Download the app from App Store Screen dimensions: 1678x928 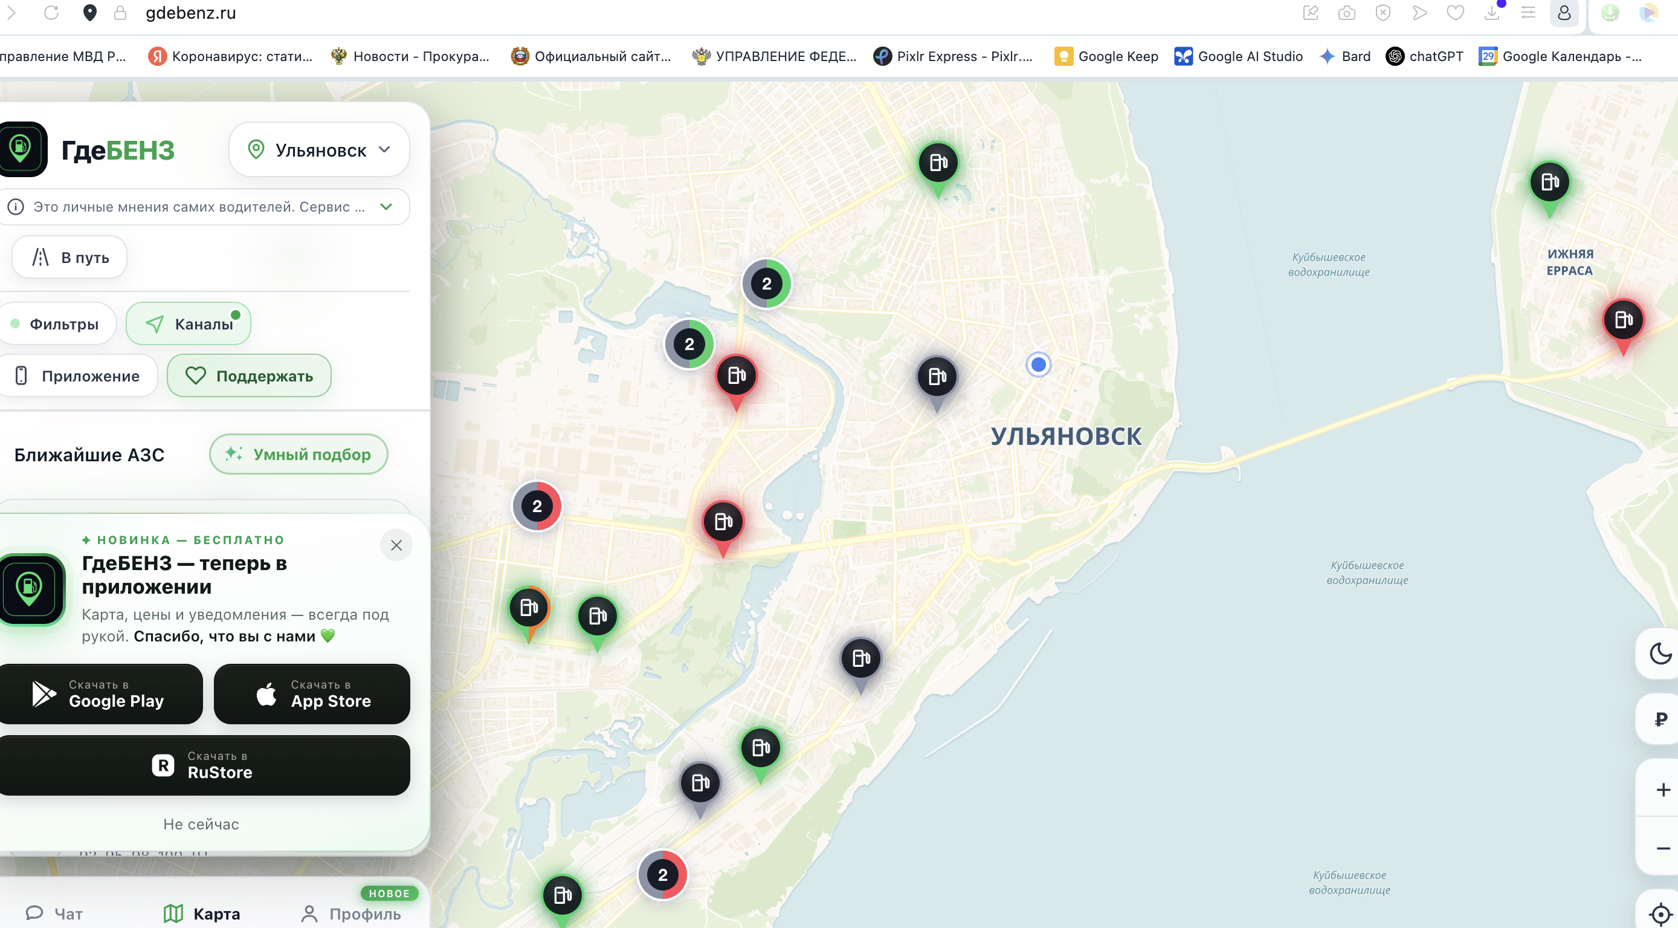click(x=312, y=694)
